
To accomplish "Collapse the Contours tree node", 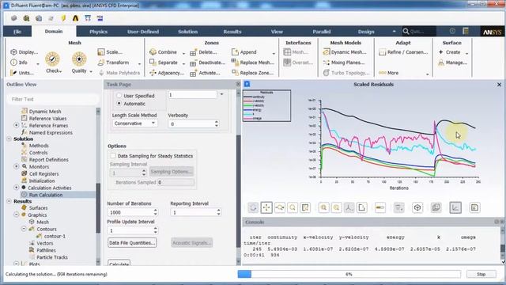I will [x=24, y=229].
